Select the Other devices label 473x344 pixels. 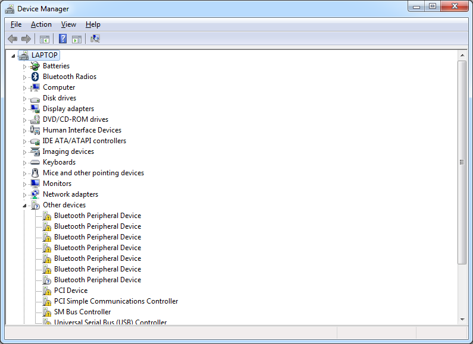coord(64,205)
